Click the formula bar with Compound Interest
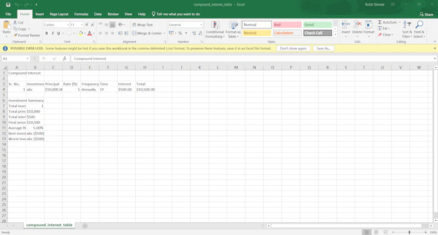 (253, 59)
